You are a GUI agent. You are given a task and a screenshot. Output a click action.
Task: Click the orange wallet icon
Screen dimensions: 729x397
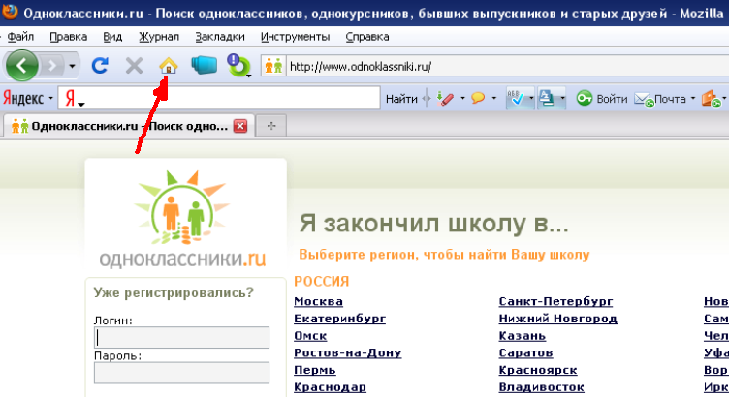(x=711, y=99)
